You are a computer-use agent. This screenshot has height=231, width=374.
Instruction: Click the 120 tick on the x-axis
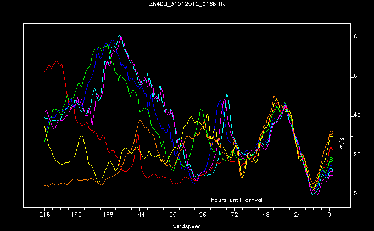[x=171, y=216]
